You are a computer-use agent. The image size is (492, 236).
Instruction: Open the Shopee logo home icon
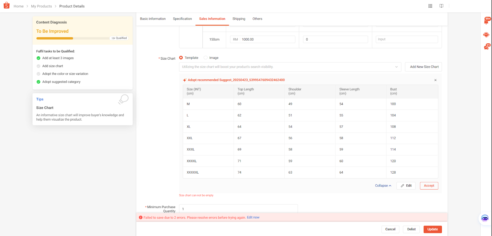6,6
